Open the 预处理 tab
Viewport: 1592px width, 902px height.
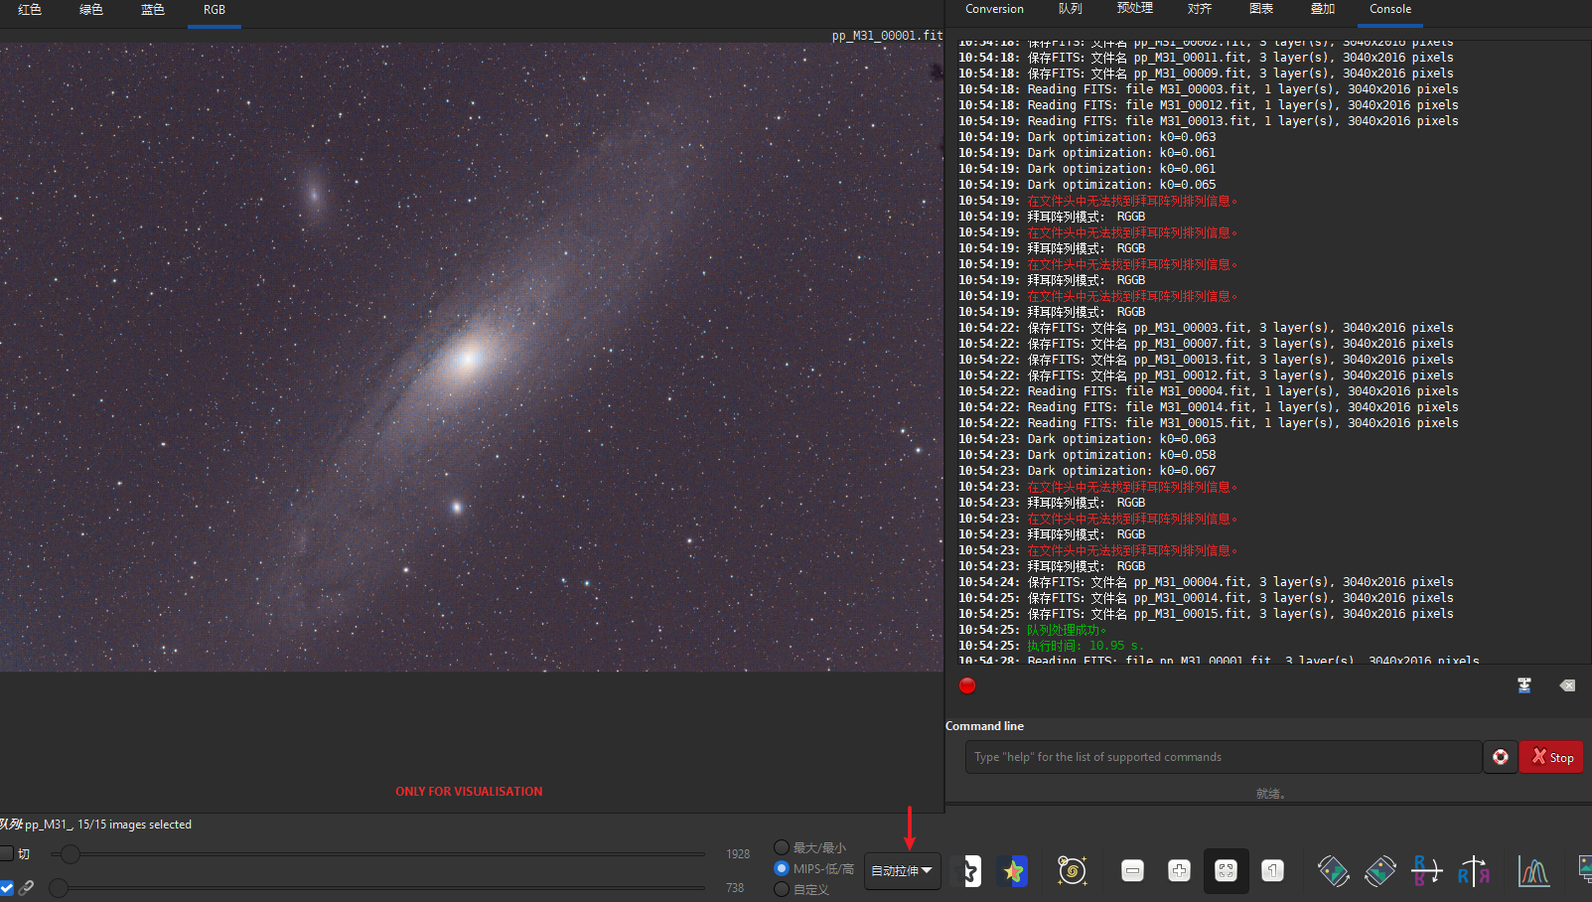tap(1134, 9)
